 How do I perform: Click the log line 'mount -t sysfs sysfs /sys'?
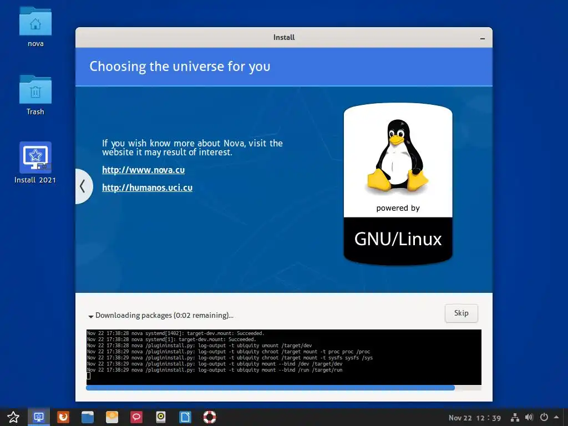click(x=230, y=358)
